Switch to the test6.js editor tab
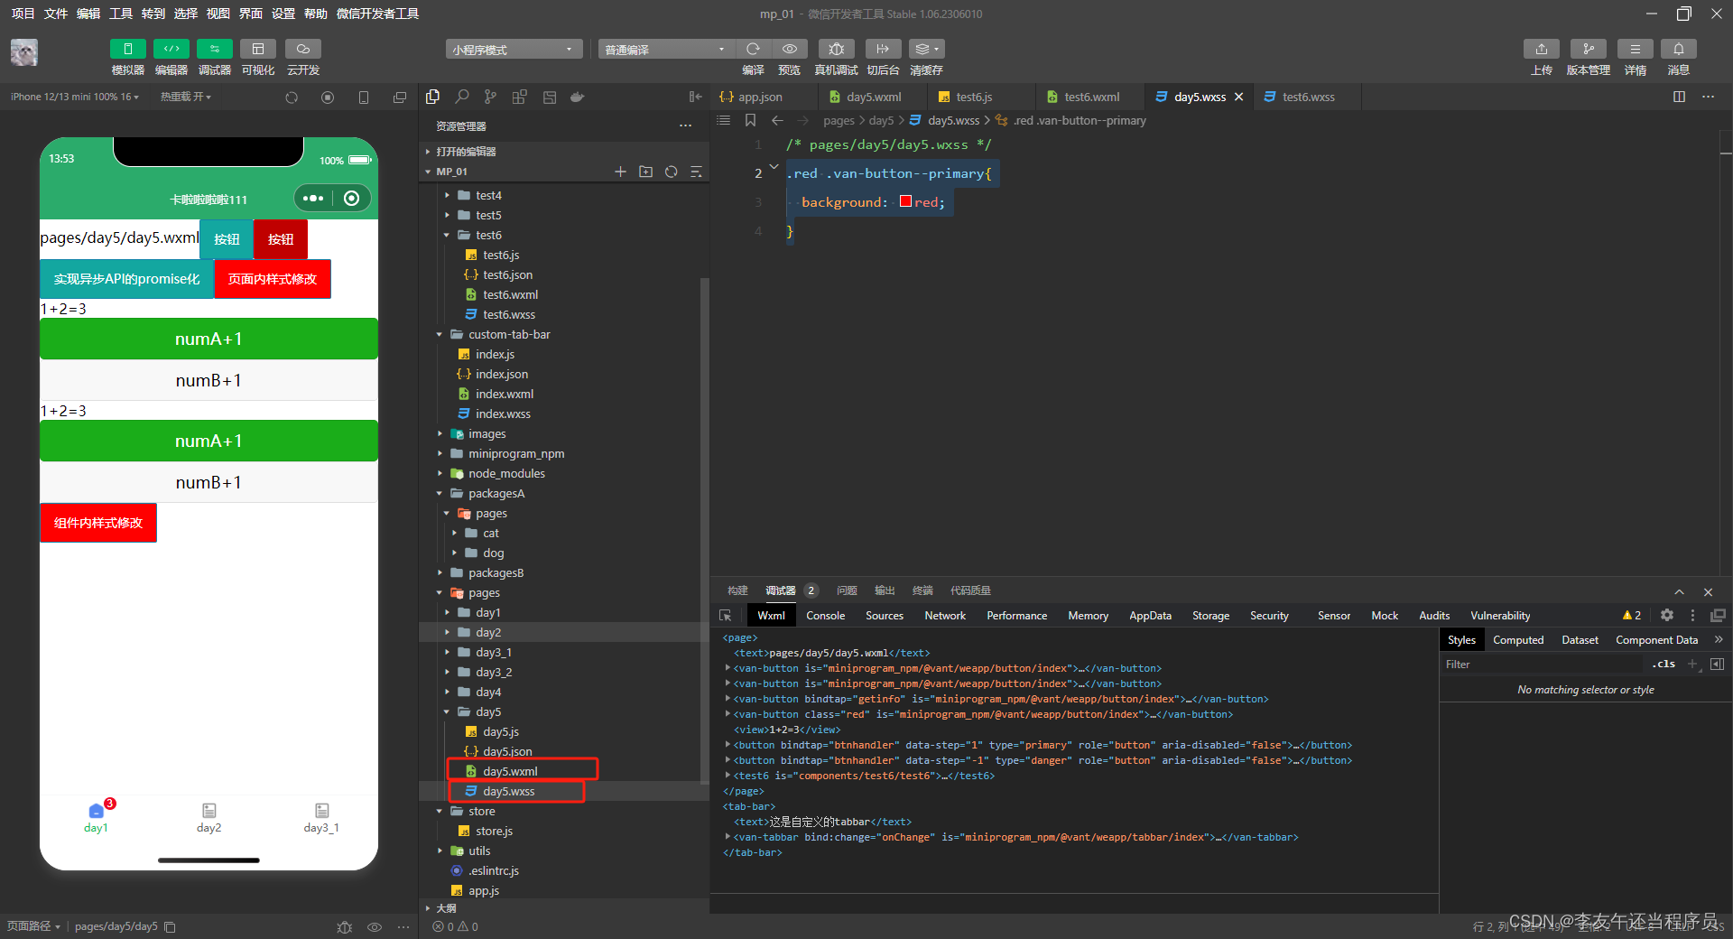The width and height of the screenshot is (1733, 939). (x=974, y=97)
